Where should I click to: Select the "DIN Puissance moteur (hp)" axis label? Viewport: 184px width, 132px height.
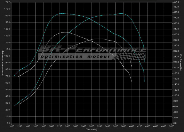pos(3,63)
